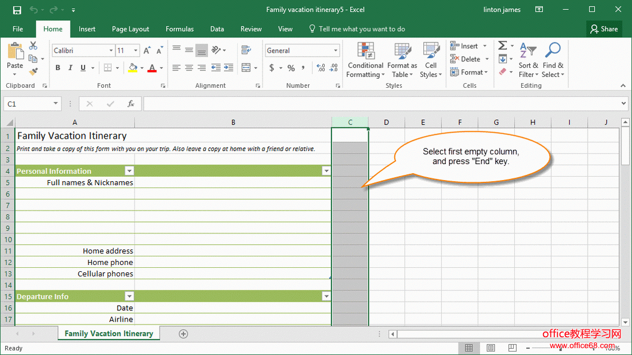The image size is (632, 355).
Task: Click the Save icon in title bar
Action: (17, 10)
